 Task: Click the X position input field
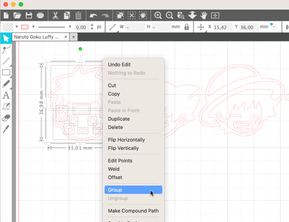(x=222, y=27)
